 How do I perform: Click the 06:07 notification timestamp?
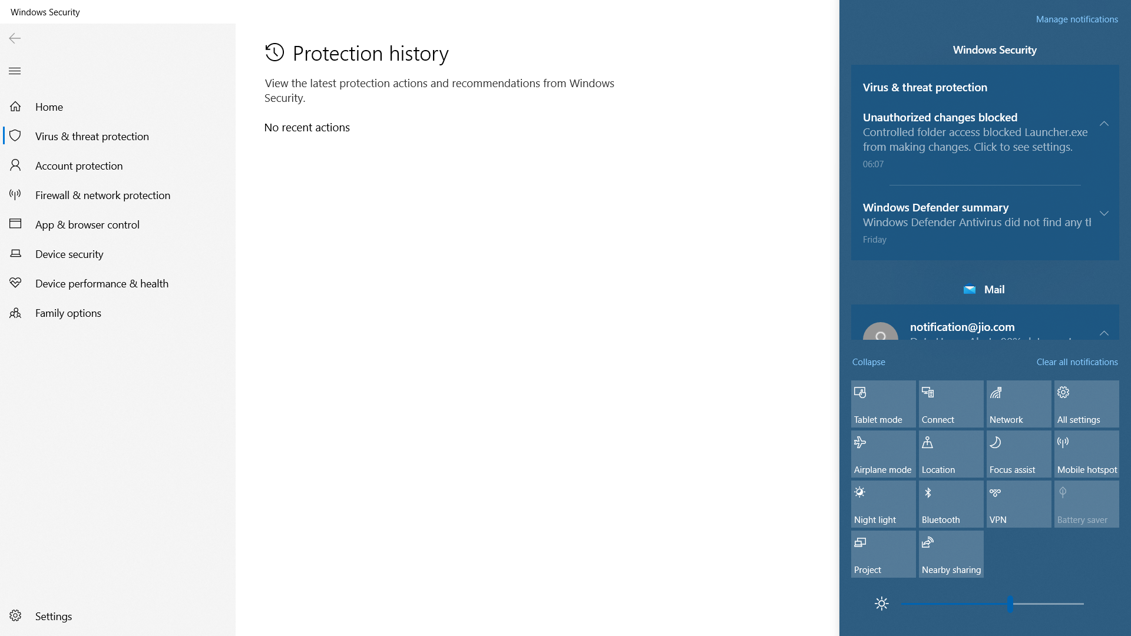(873, 164)
